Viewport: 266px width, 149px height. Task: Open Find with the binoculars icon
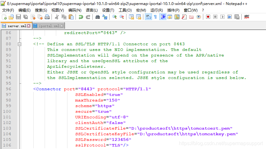(x=97, y=17)
